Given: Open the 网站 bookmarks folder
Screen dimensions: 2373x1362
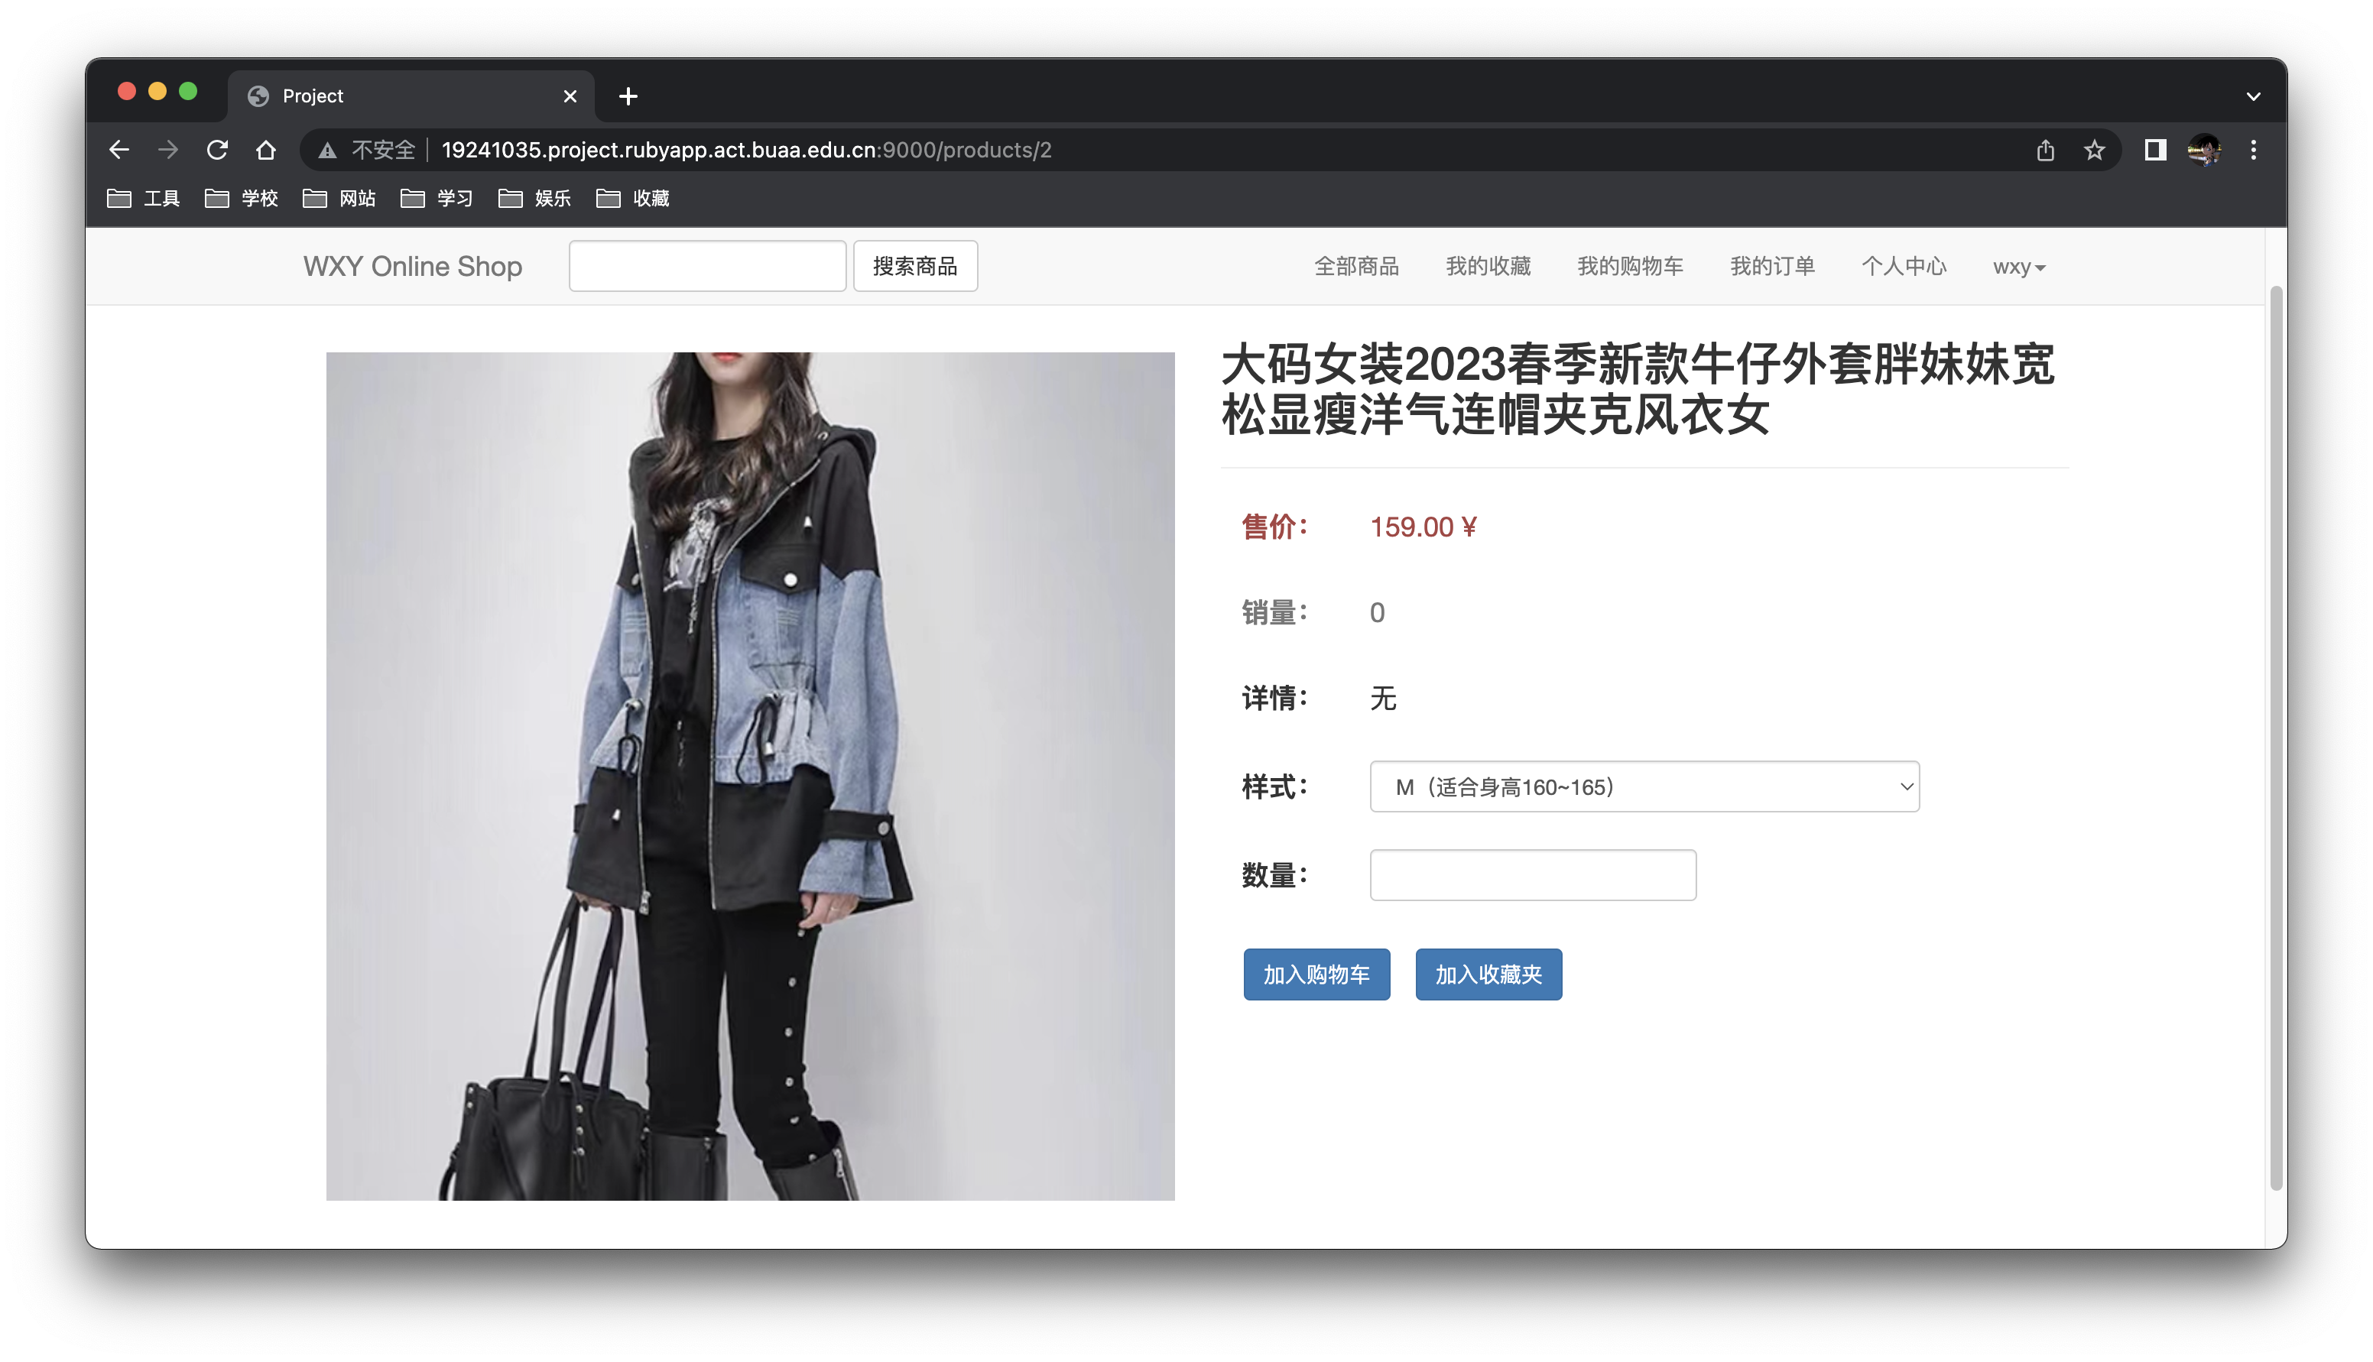Looking at the screenshot, I should (339, 198).
